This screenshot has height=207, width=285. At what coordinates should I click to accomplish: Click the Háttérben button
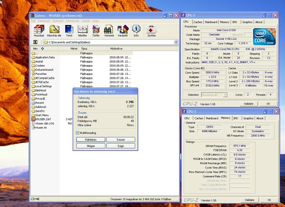[90, 140]
